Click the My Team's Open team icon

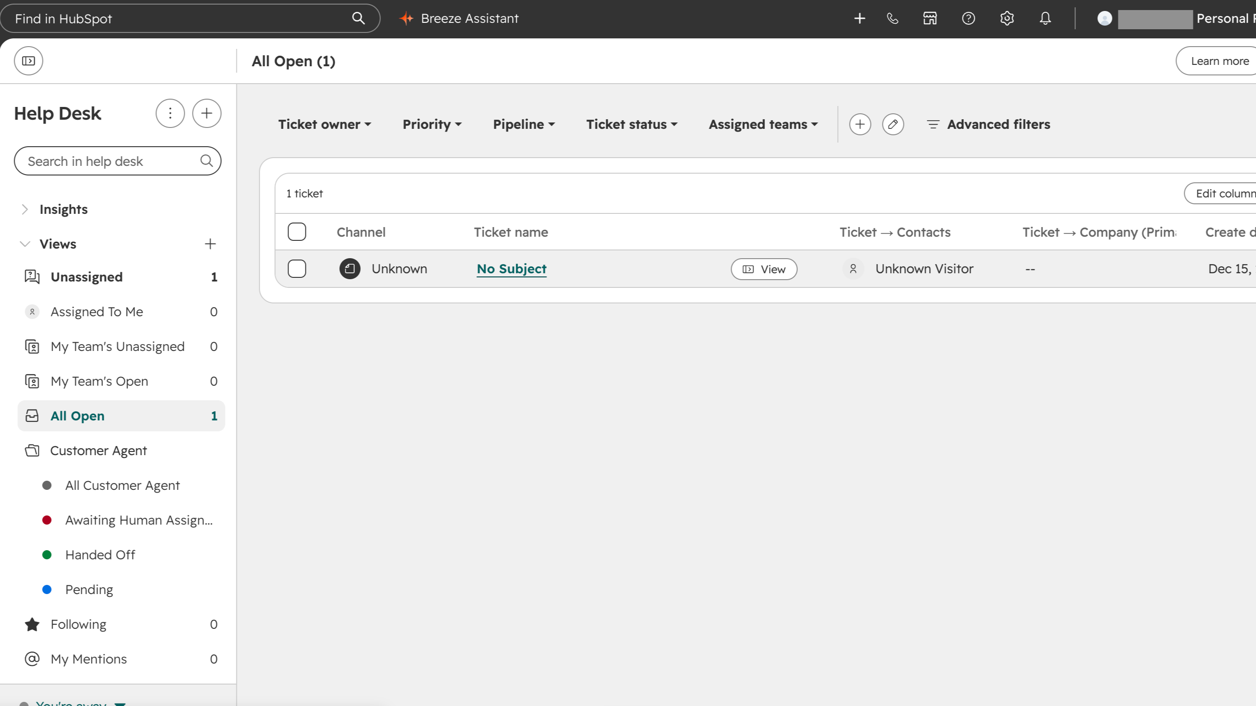(x=32, y=381)
